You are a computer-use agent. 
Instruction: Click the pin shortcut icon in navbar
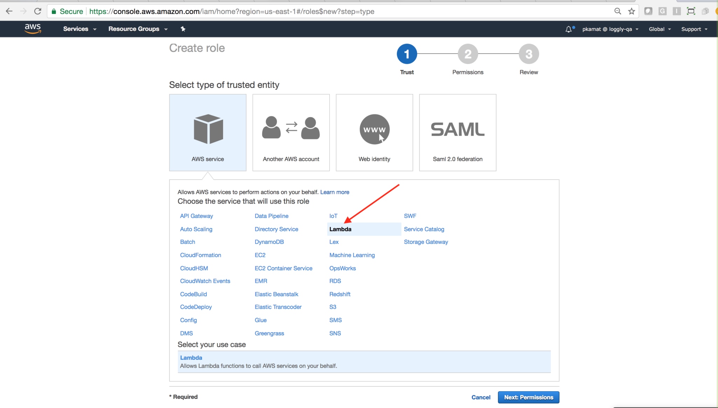pyautogui.click(x=183, y=29)
